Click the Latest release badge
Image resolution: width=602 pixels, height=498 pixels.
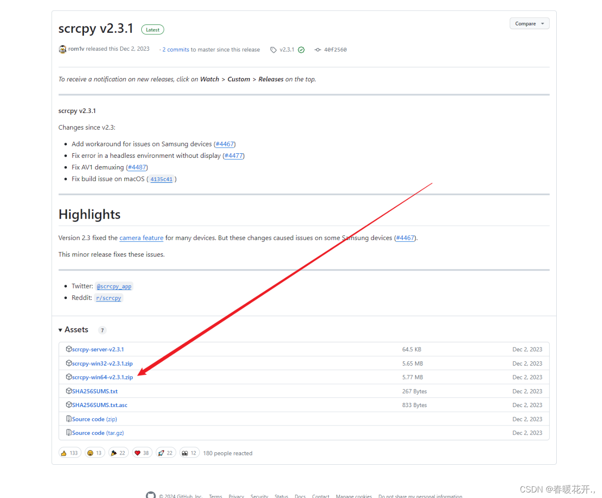coord(153,30)
